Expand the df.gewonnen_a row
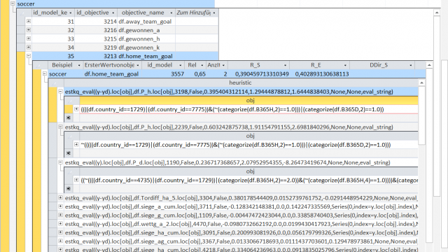448x252 pixels. click(x=29, y=30)
